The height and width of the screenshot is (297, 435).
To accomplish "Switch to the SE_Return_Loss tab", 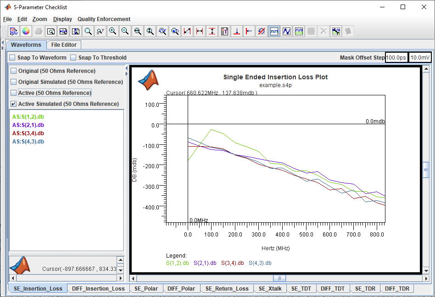I will tap(227, 289).
